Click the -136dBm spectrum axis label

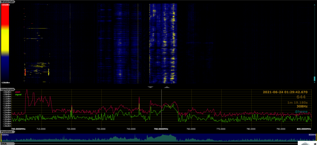[7, 126]
